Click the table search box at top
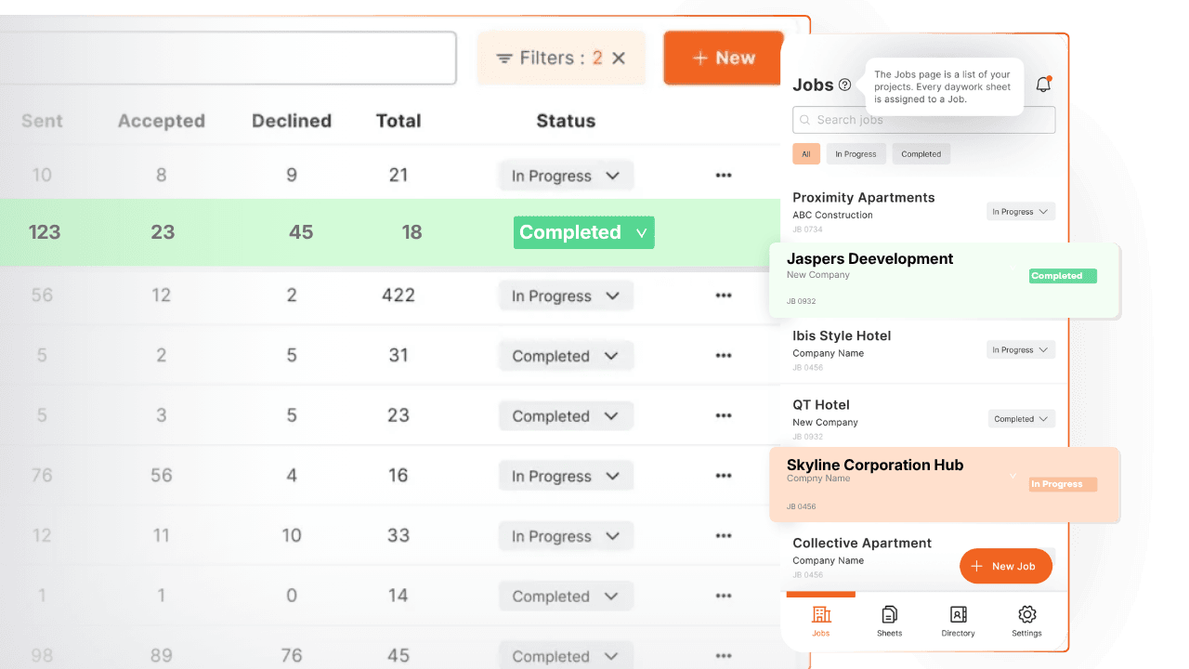The height and width of the screenshot is (669, 1189). 228,58
